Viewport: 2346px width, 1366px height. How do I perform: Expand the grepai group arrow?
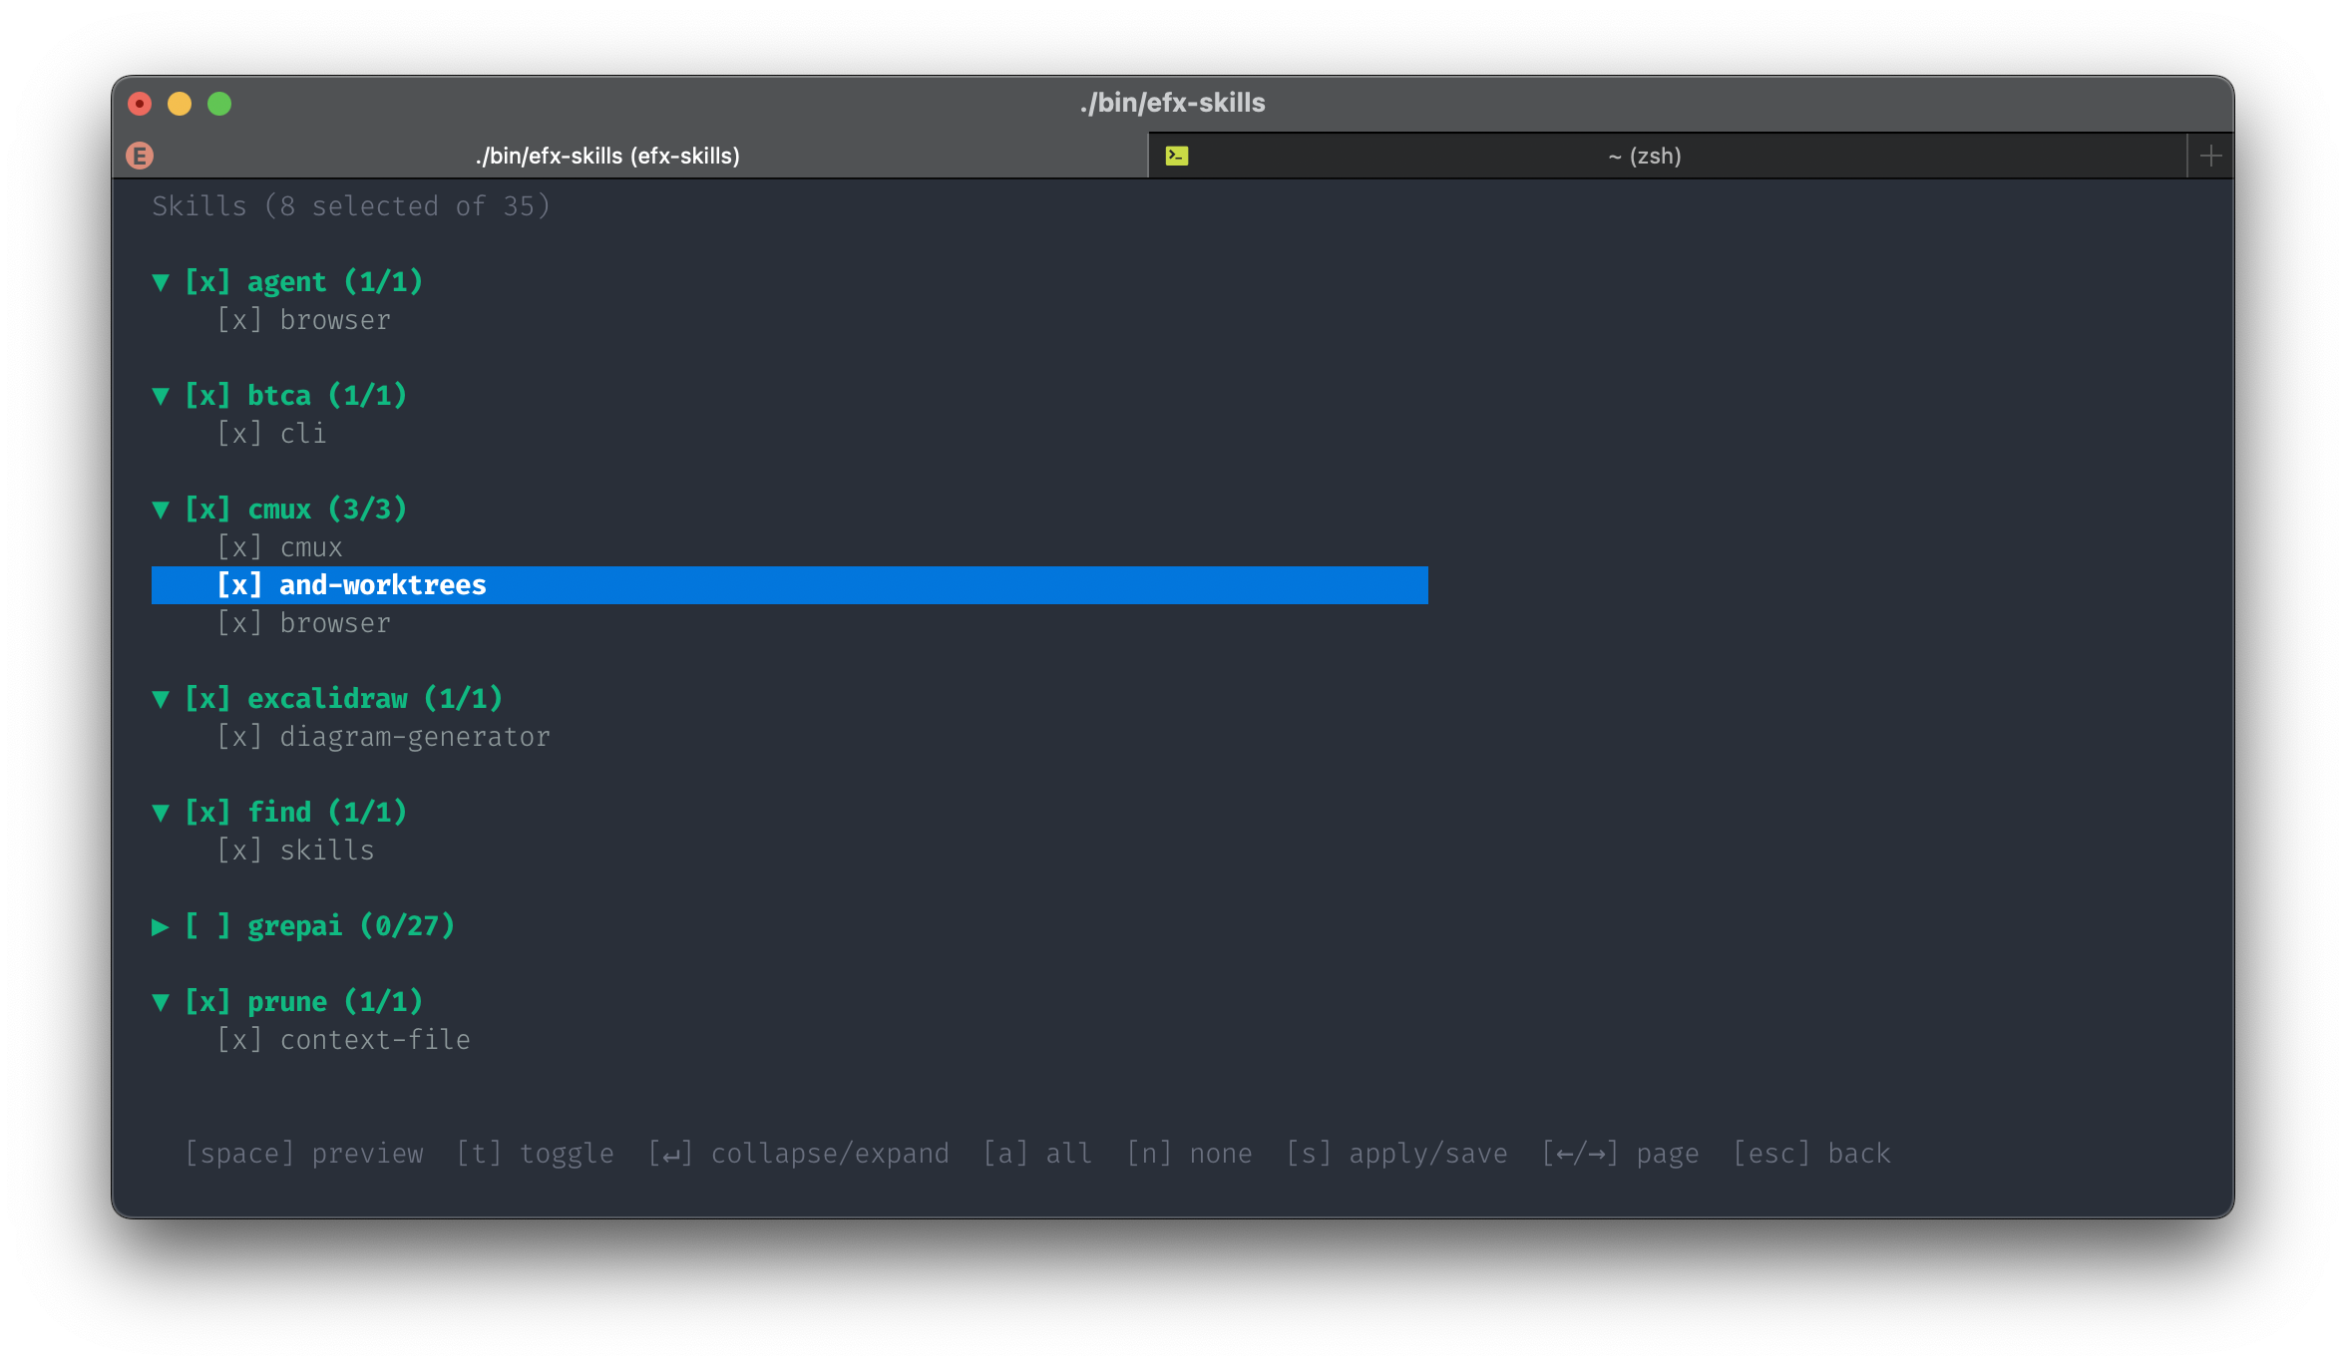click(x=161, y=927)
